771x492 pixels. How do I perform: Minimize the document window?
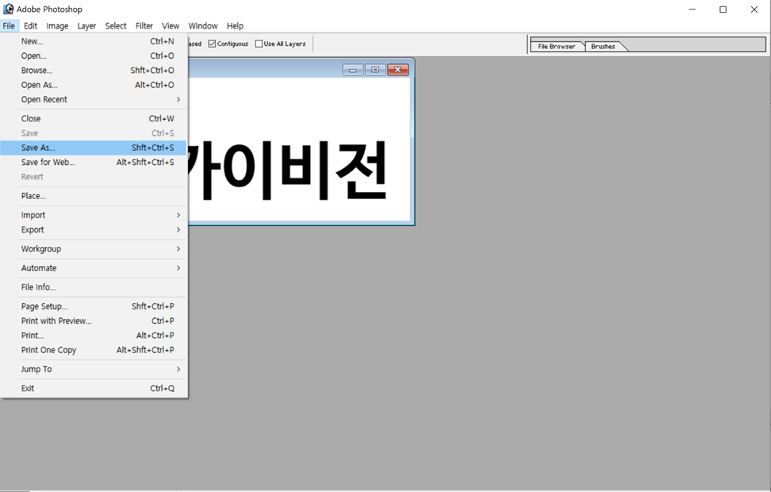tap(352, 70)
